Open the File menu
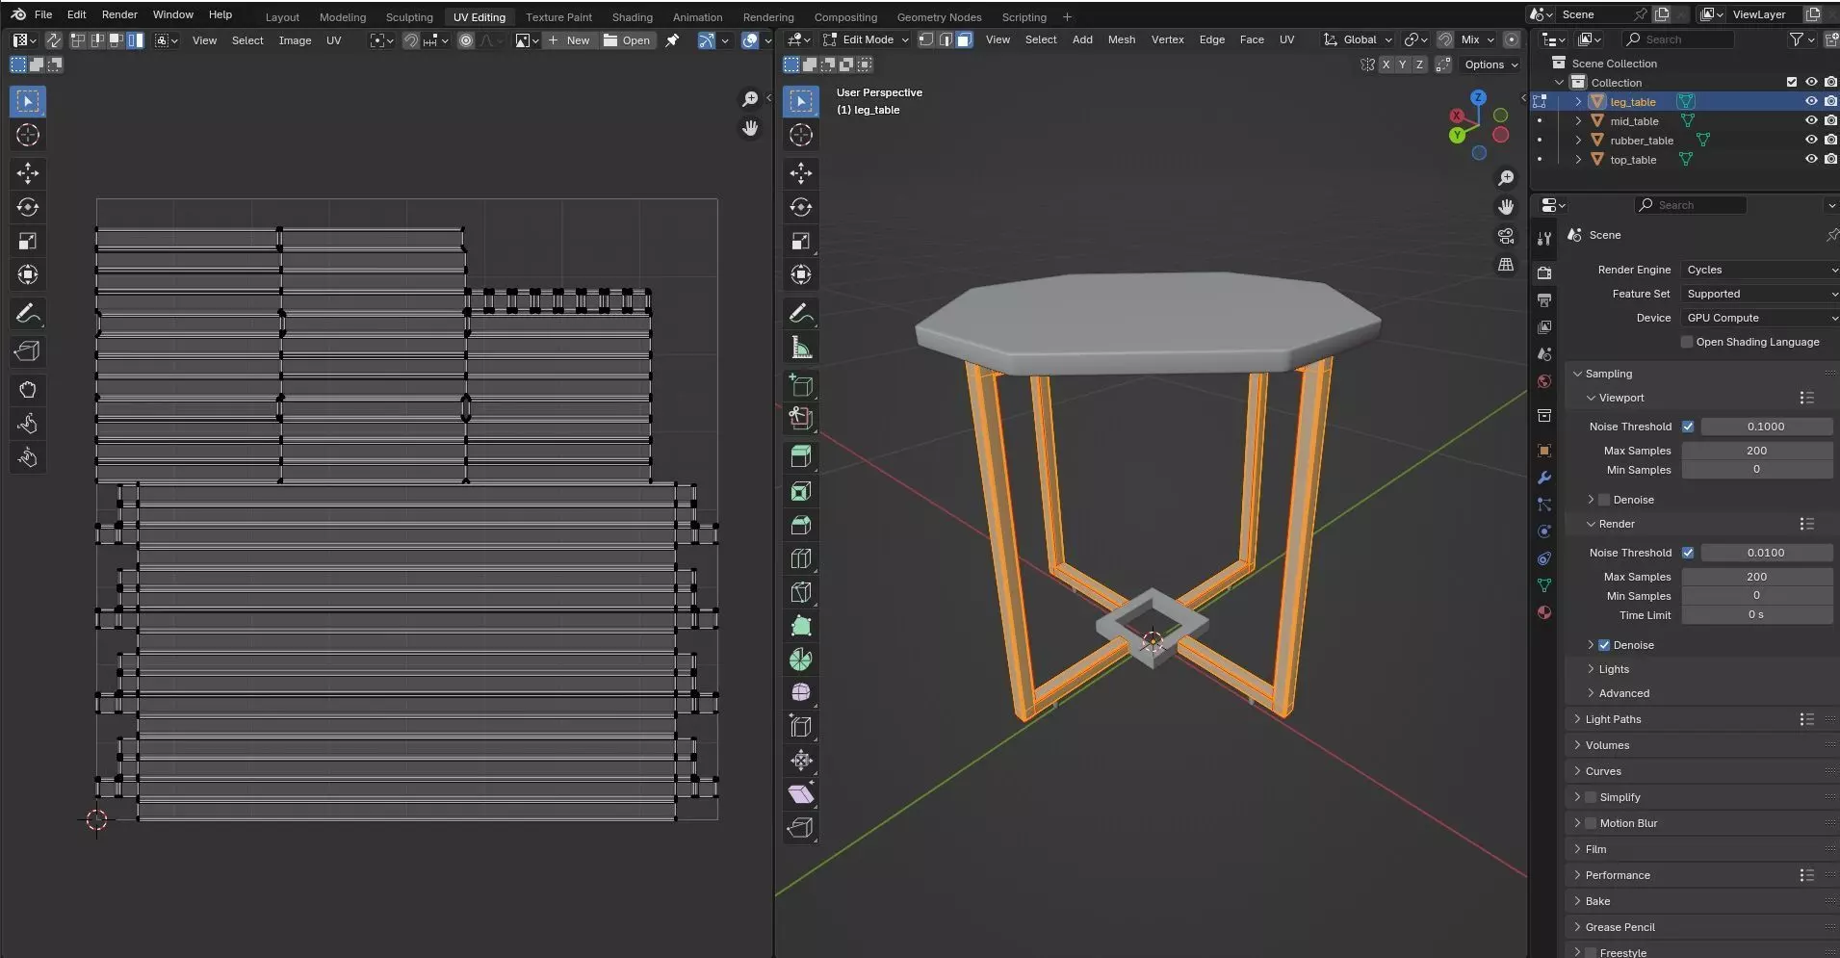The height and width of the screenshot is (958, 1840). 43,14
